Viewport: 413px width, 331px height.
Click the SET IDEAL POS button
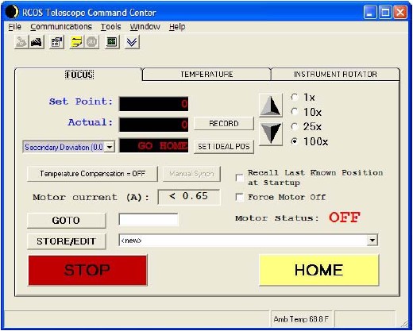point(224,147)
